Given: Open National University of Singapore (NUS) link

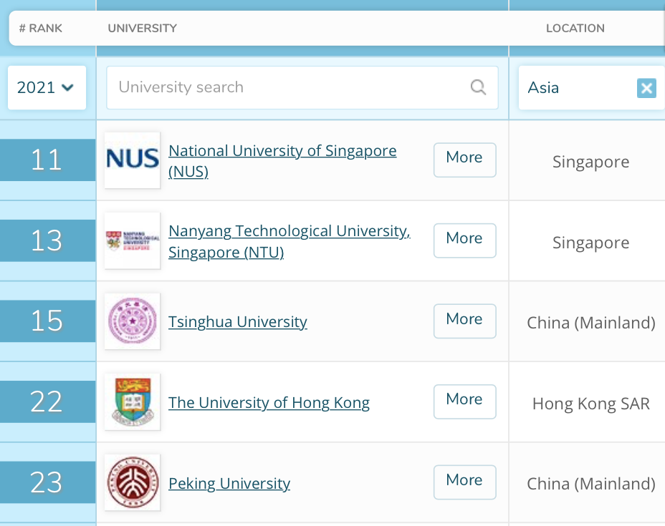Looking at the screenshot, I should pos(282,161).
